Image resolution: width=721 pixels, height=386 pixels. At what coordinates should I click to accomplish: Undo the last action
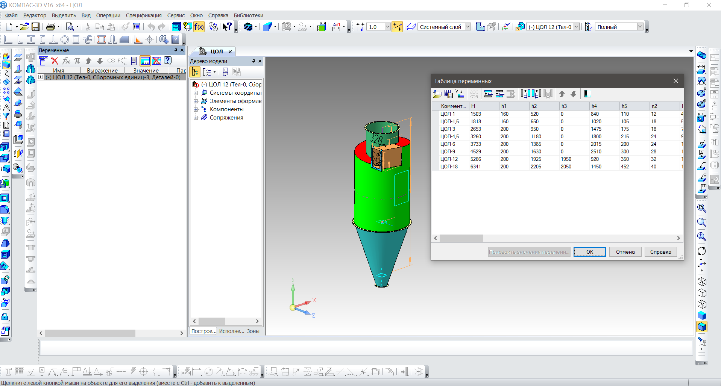coord(151,27)
